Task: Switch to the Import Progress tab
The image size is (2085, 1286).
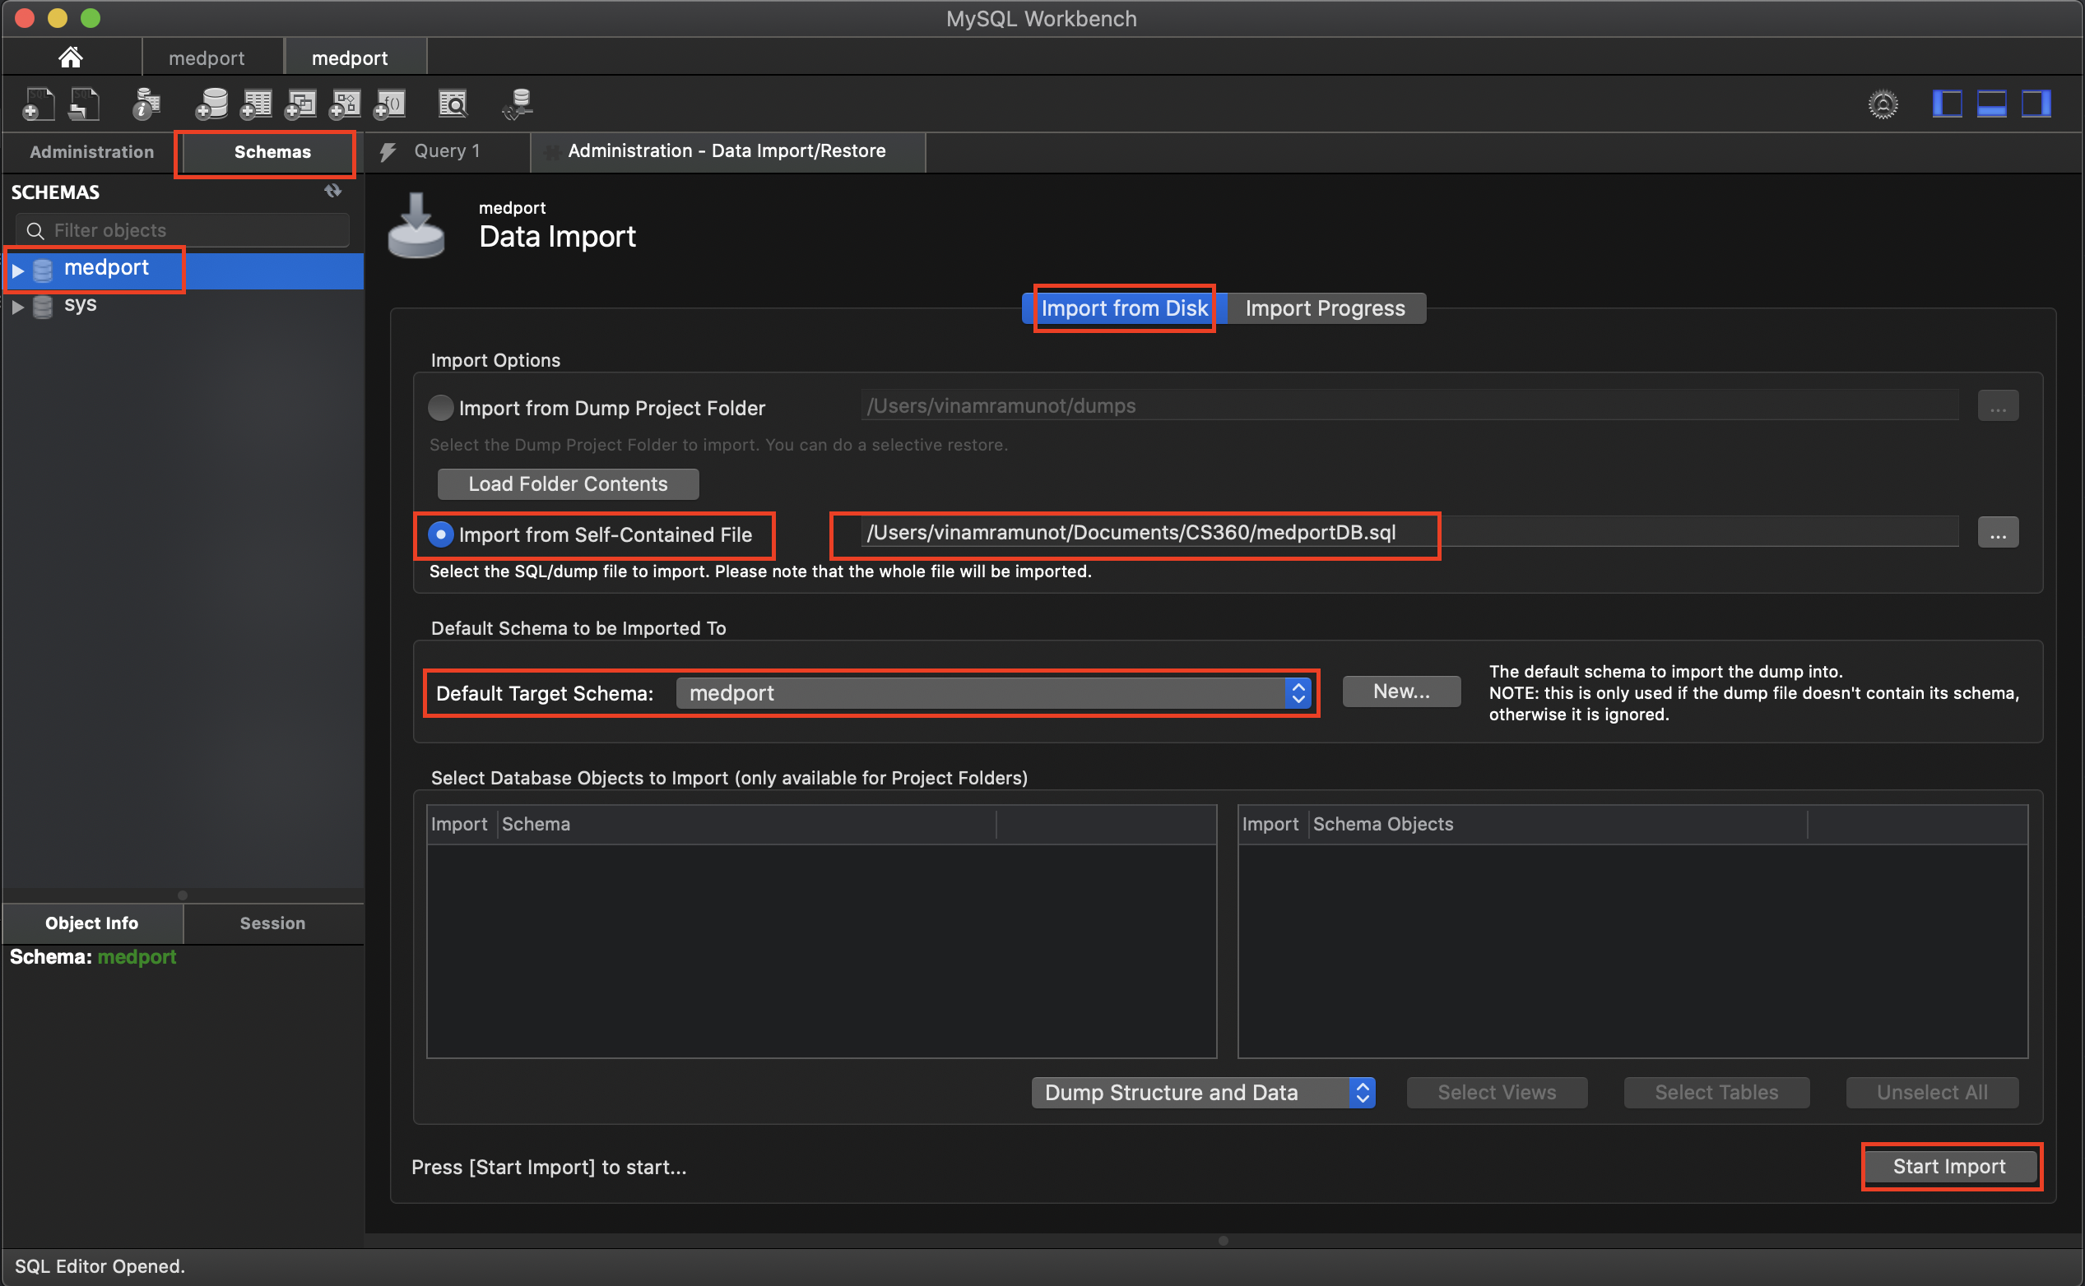Action: (1324, 308)
